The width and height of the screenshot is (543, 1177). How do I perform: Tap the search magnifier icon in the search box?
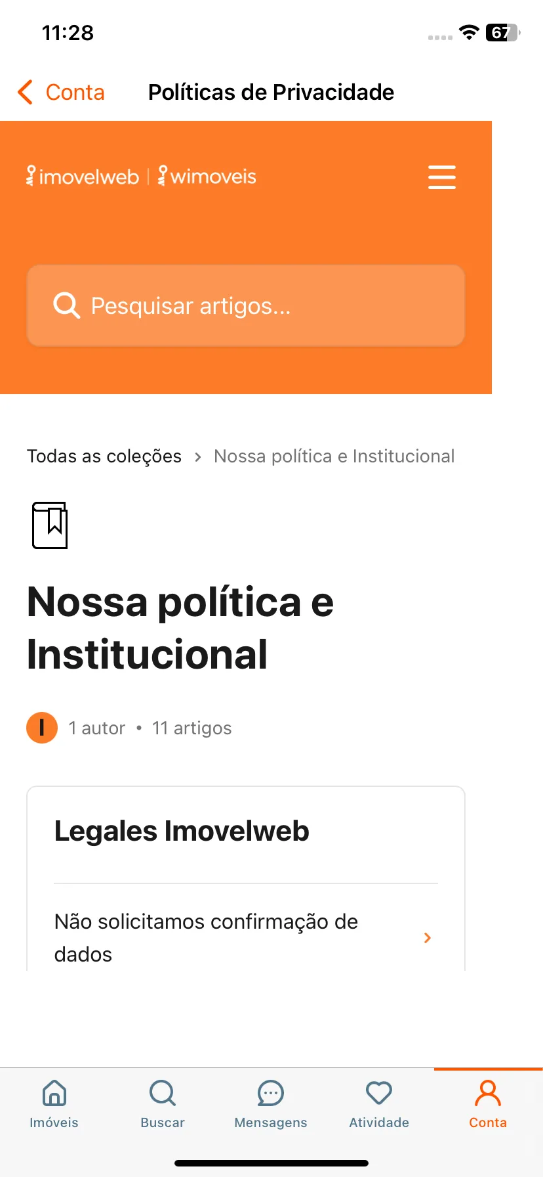click(x=66, y=305)
